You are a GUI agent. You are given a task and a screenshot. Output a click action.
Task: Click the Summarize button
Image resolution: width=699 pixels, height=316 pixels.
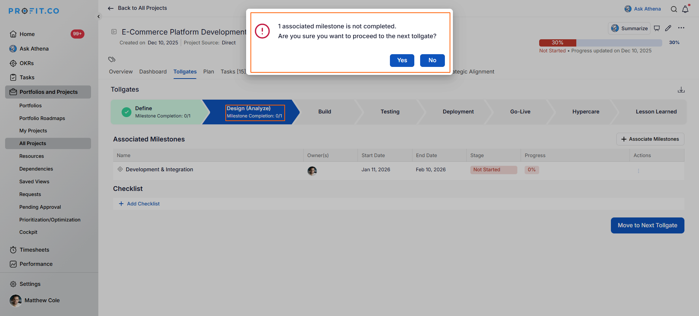click(x=629, y=28)
